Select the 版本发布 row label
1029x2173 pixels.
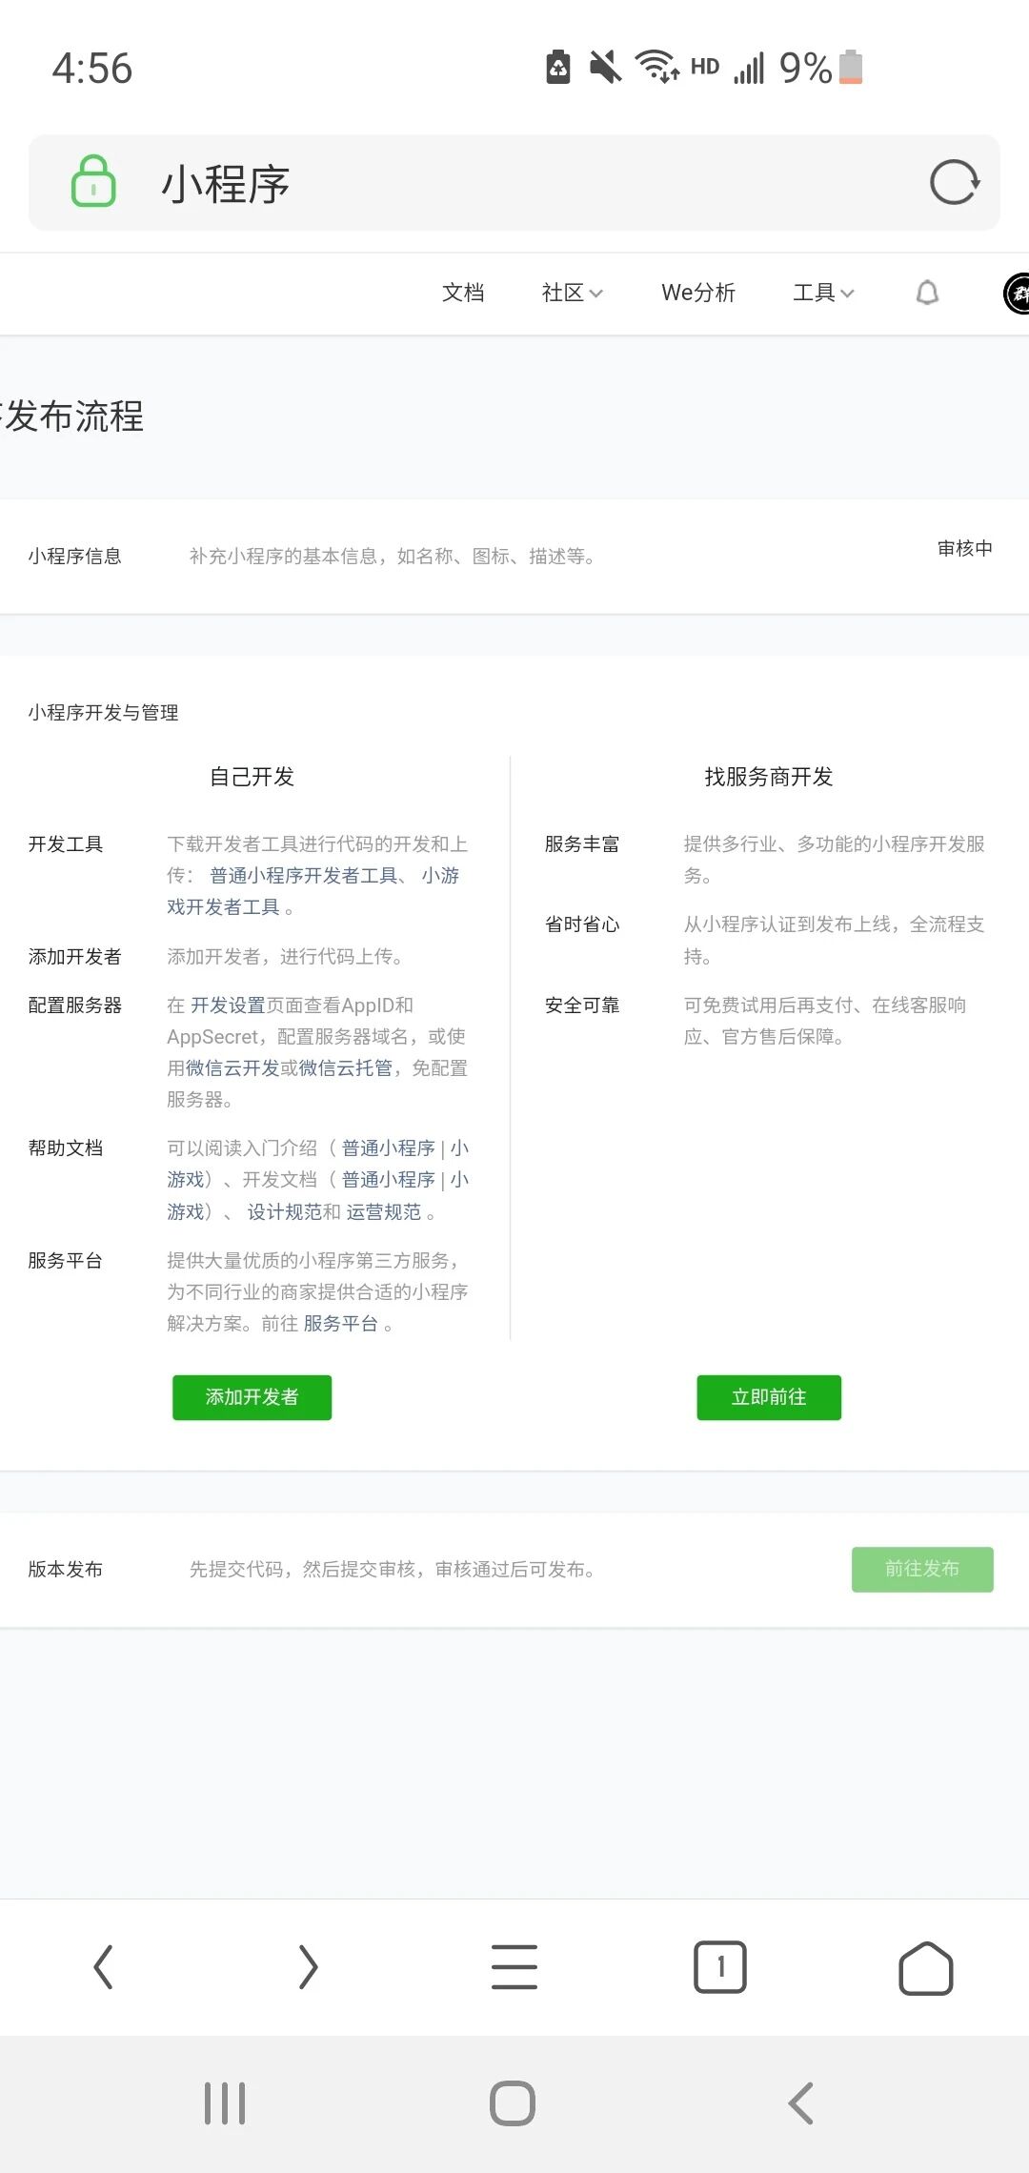[65, 1569]
